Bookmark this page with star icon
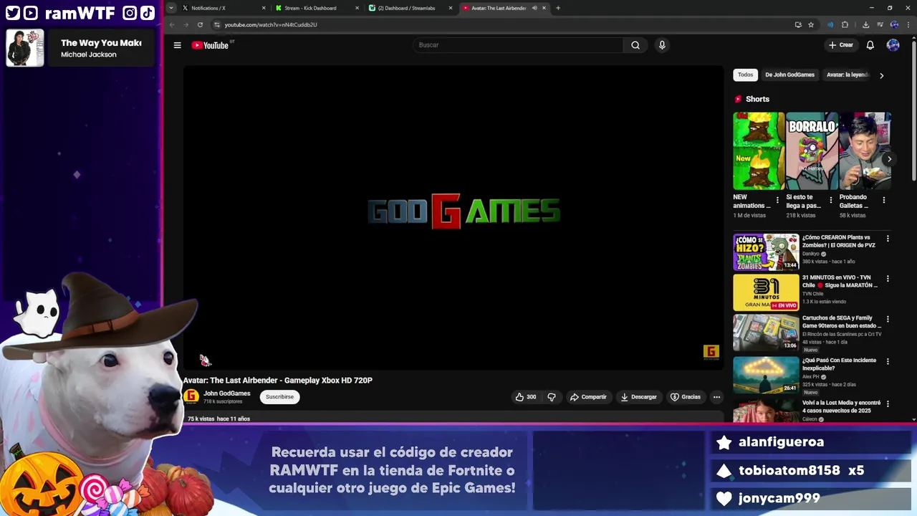Viewport: 917px width, 516px height. [811, 24]
